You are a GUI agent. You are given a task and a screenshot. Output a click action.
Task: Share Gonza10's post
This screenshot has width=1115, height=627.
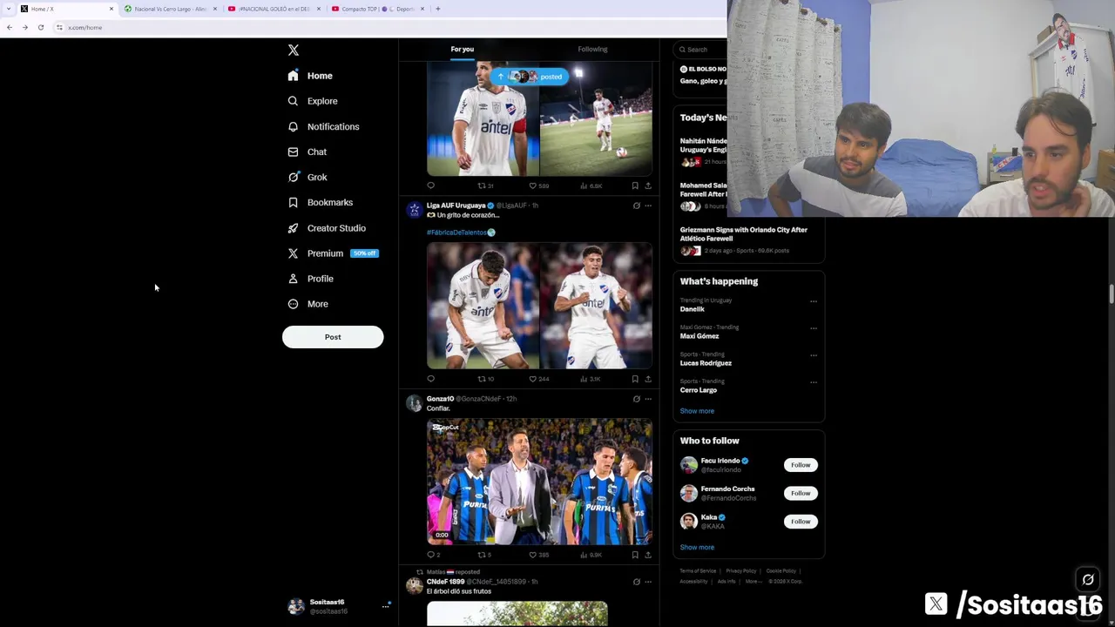[x=647, y=555]
